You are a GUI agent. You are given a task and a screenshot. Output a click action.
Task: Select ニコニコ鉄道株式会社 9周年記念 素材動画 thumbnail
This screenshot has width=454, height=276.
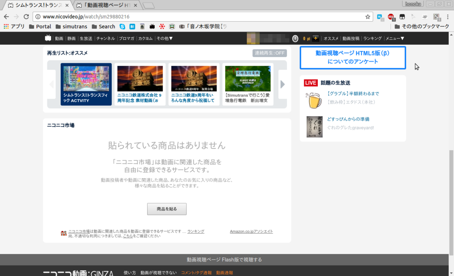(x=140, y=84)
